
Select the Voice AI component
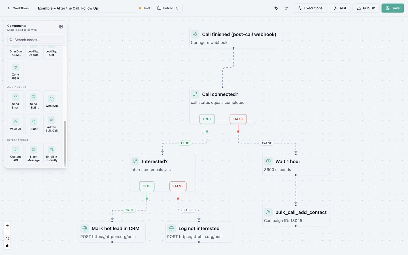[x=16, y=124]
